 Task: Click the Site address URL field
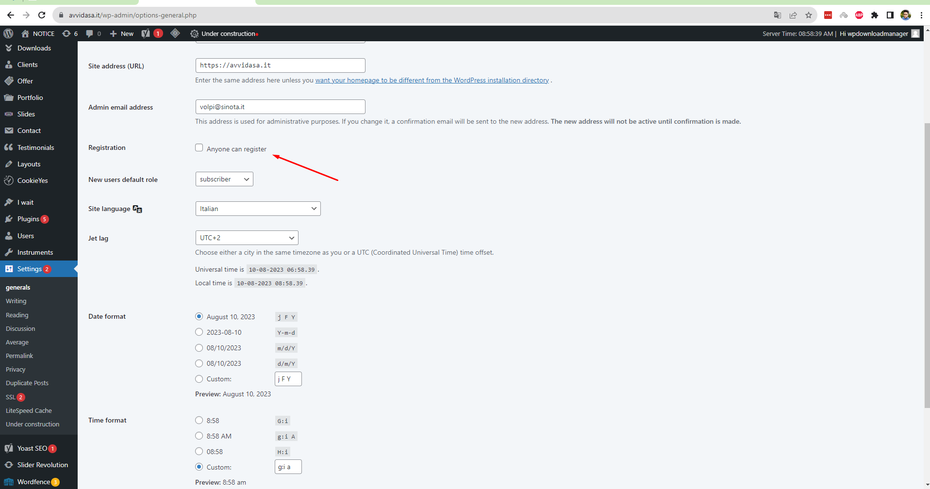pyautogui.click(x=281, y=65)
